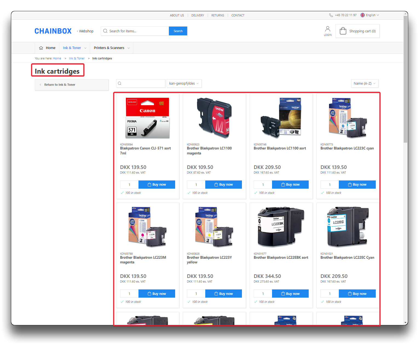Open the DELIVERY top menu item

(198, 16)
